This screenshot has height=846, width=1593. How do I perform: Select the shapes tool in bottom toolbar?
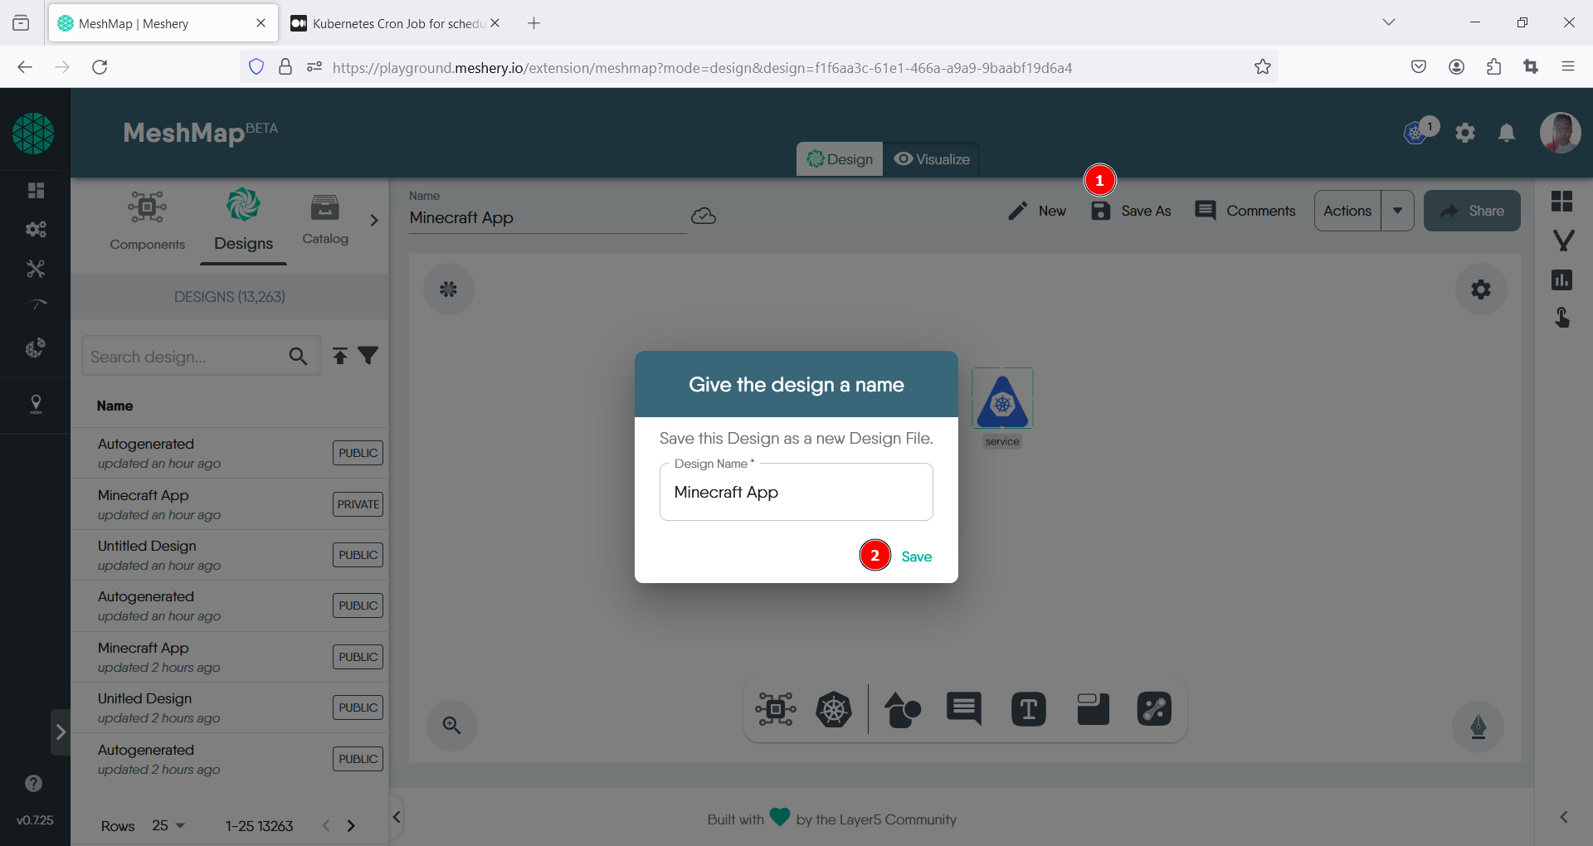(x=902, y=710)
